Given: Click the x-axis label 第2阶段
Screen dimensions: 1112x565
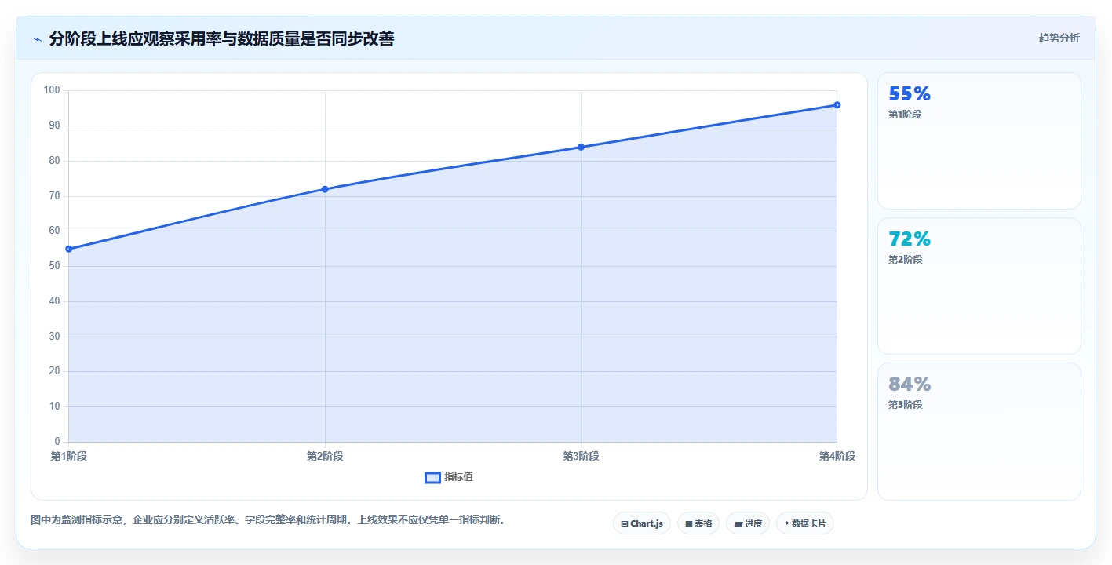Looking at the screenshot, I should [x=325, y=456].
